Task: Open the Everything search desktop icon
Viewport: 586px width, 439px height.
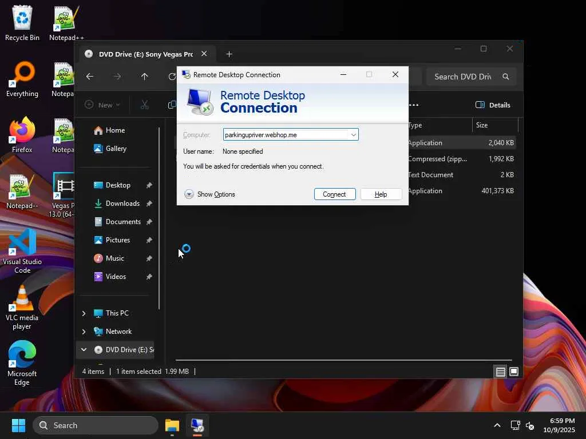Action: tap(22, 79)
